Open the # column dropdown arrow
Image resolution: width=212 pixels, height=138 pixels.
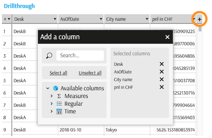(9, 19)
